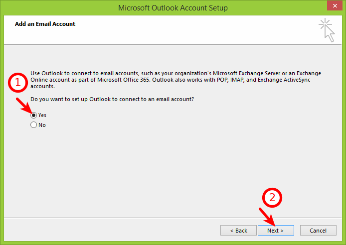Go back with the < Back button
The height and width of the screenshot is (245, 346).
[238, 231]
